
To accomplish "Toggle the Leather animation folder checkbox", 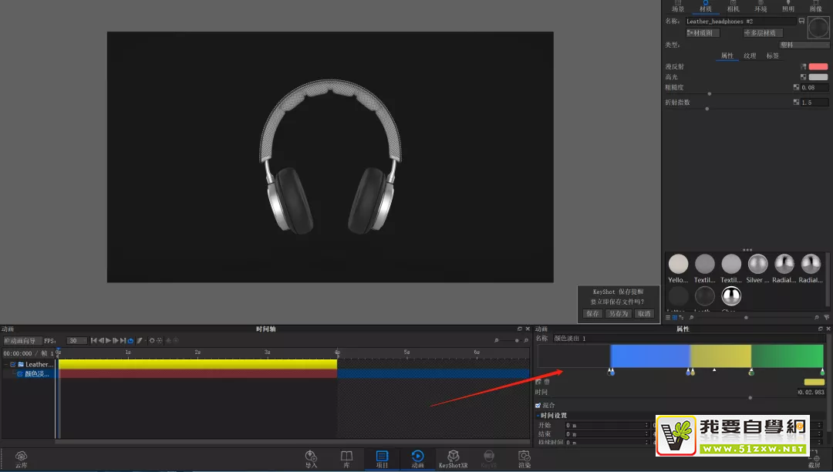I will (13, 364).
